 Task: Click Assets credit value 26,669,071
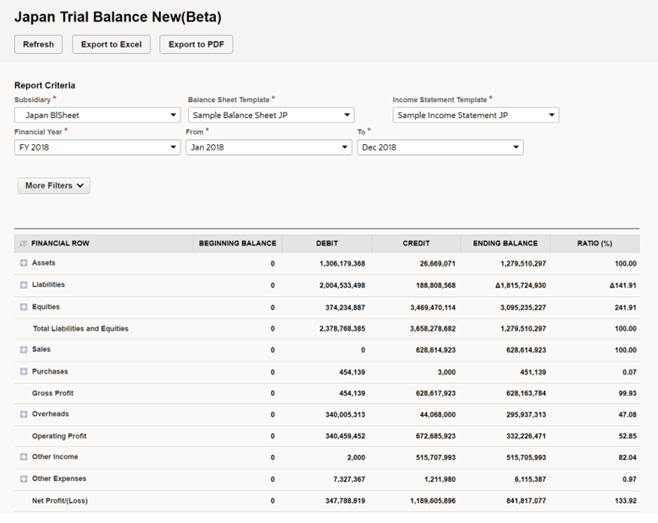[x=437, y=263]
